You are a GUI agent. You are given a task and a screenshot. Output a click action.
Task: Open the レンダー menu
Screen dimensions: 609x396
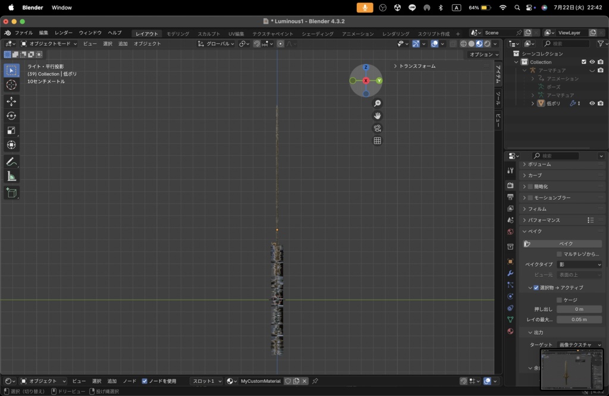pyautogui.click(x=64, y=33)
